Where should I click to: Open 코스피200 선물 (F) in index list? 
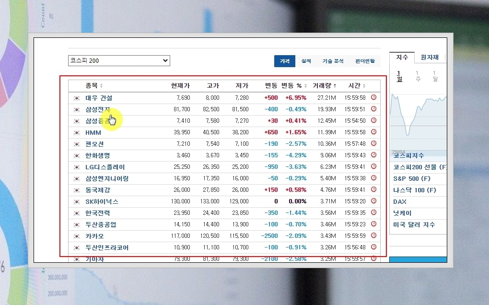point(420,167)
